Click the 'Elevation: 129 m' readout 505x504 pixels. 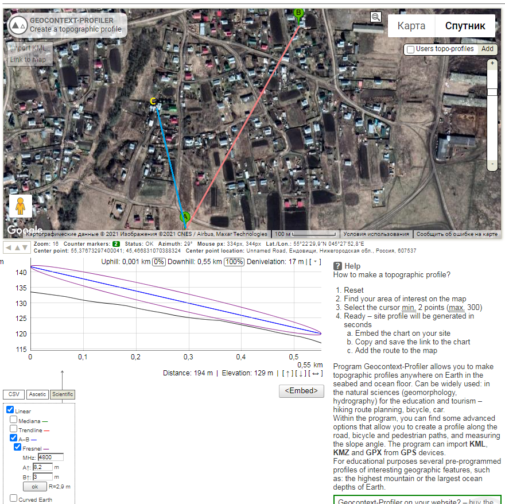(247, 373)
